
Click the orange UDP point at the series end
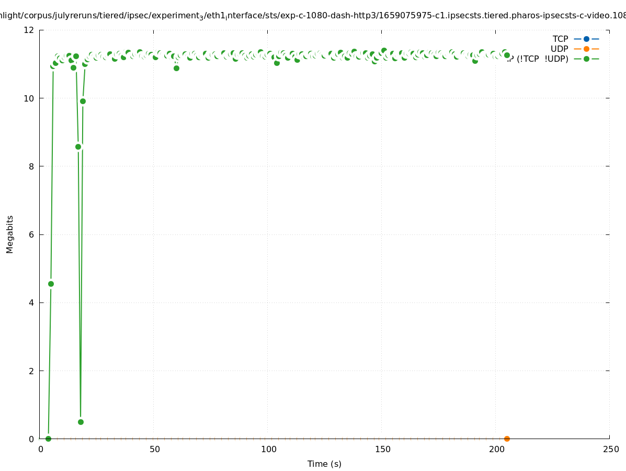click(x=507, y=439)
